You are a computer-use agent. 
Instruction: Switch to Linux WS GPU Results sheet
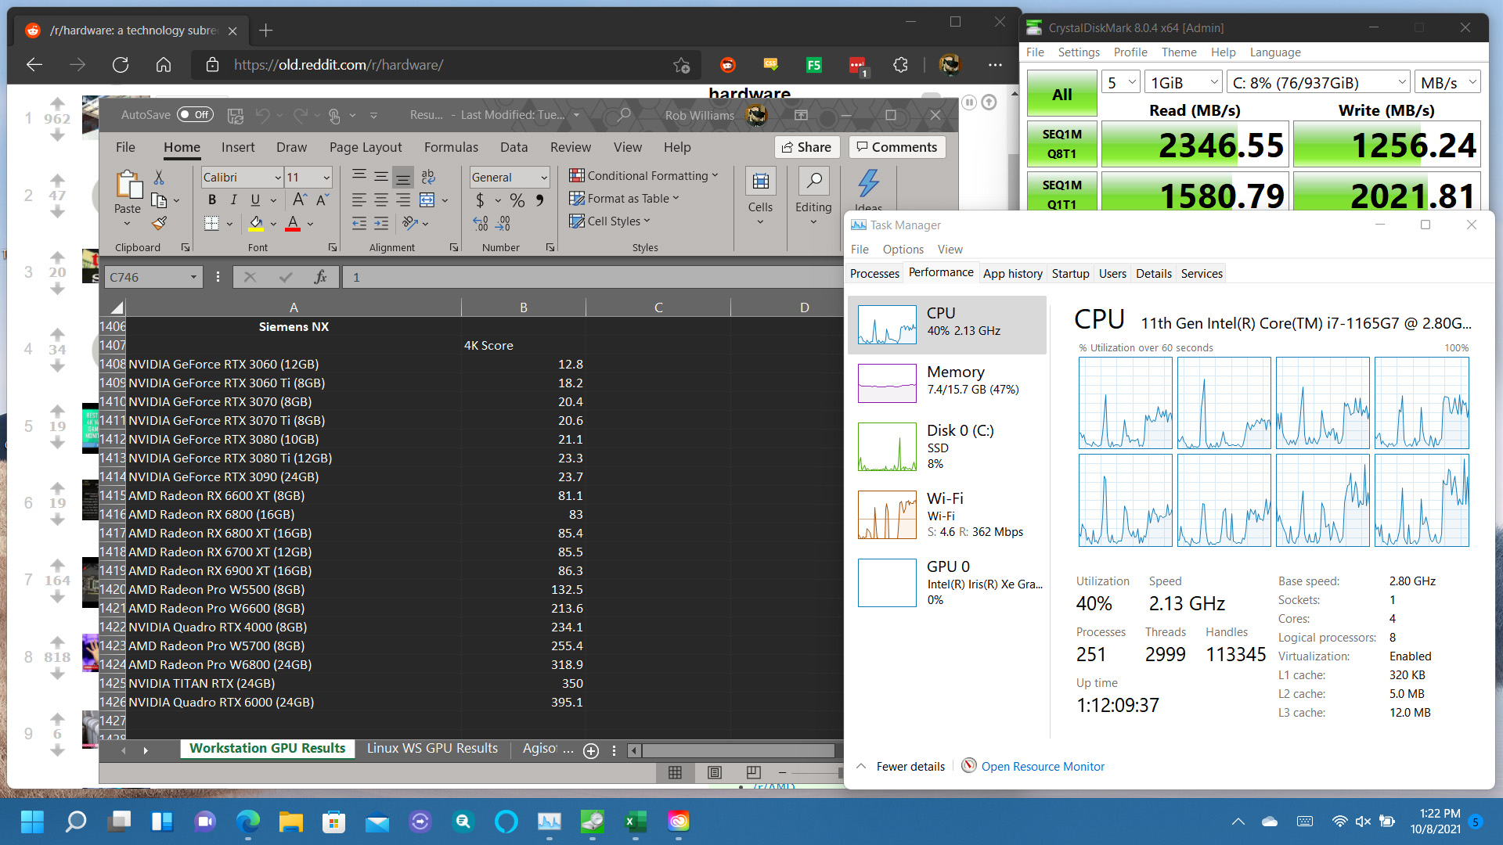[432, 749]
